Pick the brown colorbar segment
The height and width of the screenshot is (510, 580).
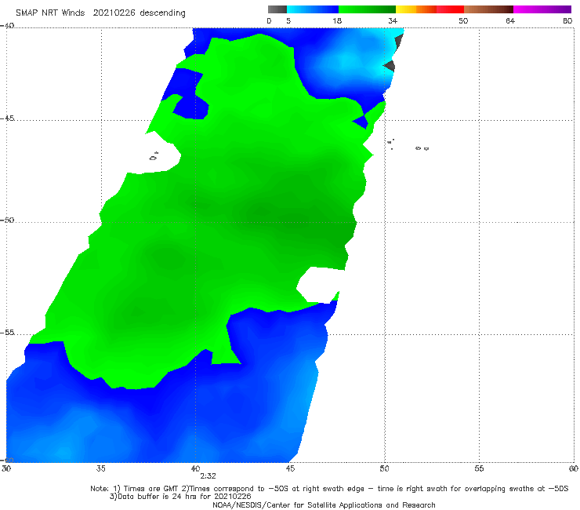coord(488,9)
